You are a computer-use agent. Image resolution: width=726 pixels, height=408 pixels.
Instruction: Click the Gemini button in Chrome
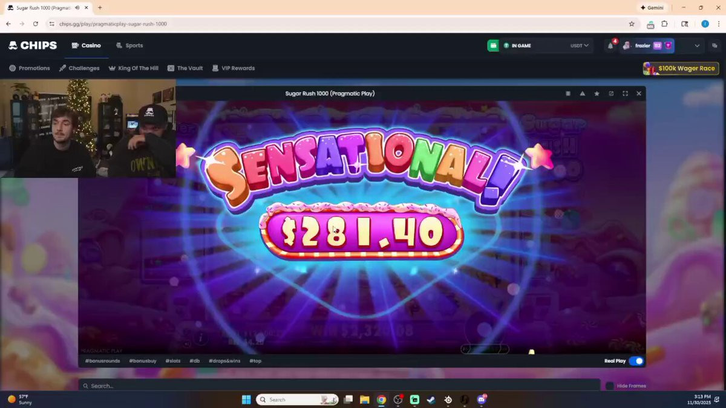coord(652,8)
